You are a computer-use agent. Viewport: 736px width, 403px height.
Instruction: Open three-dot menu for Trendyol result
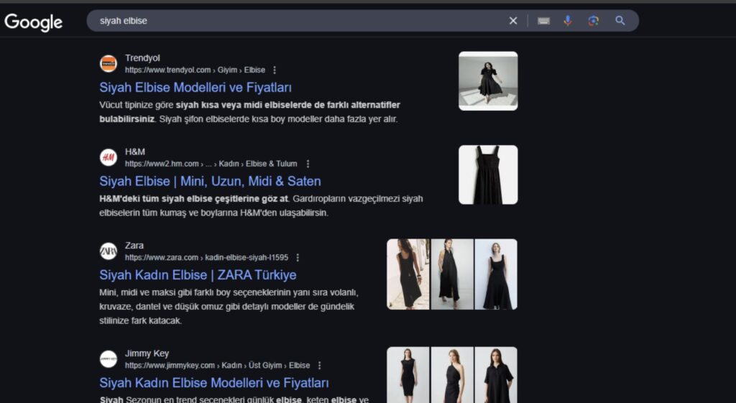click(x=275, y=70)
